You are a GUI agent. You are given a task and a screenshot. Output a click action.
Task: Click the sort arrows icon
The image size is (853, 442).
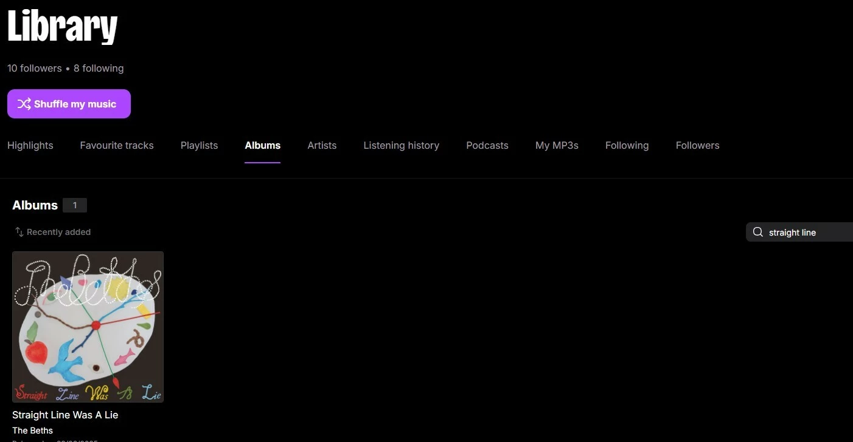(19, 232)
